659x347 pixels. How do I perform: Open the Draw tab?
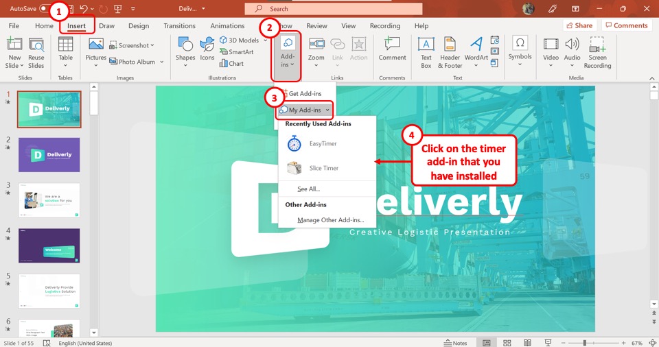click(x=107, y=25)
